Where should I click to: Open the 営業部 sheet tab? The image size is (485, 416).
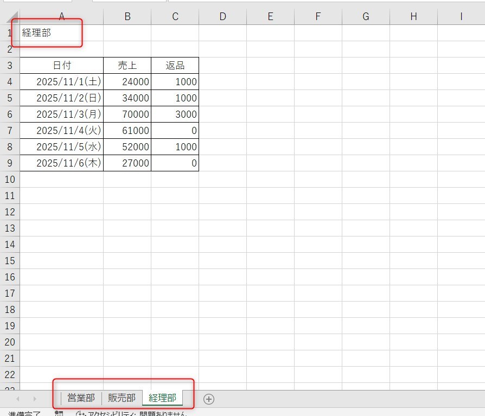tap(81, 398)
